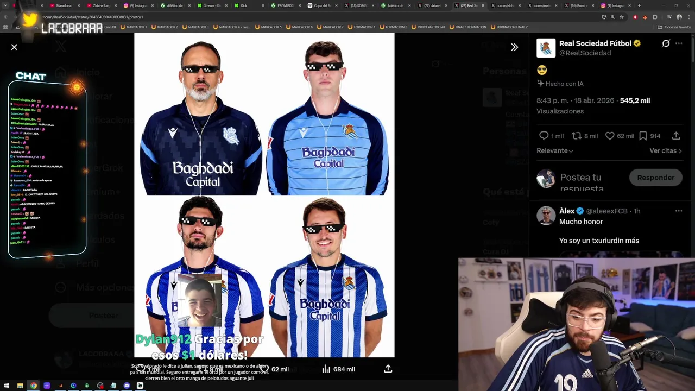Image resolution: width=695 pixels, height=391 pixels.
Task: Open the Windows Start button
Action: [6, 386]
